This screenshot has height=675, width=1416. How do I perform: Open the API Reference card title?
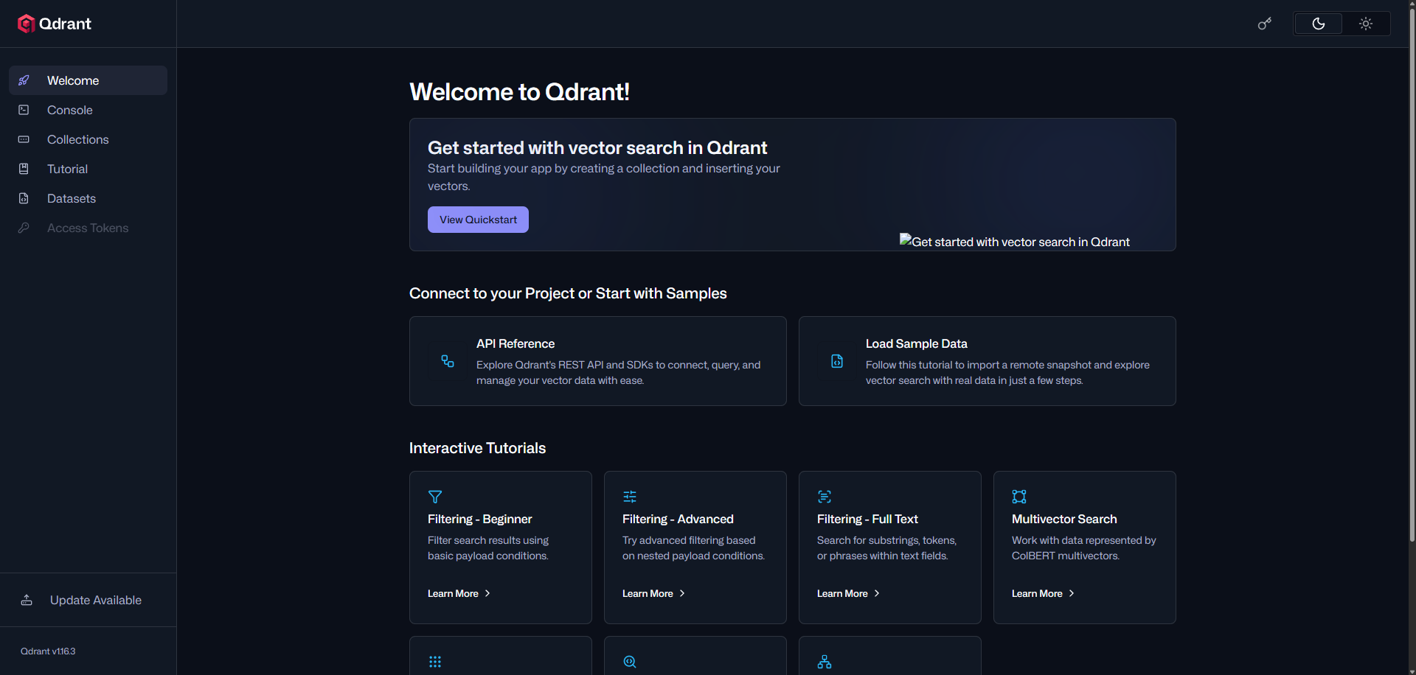point(516,343)
